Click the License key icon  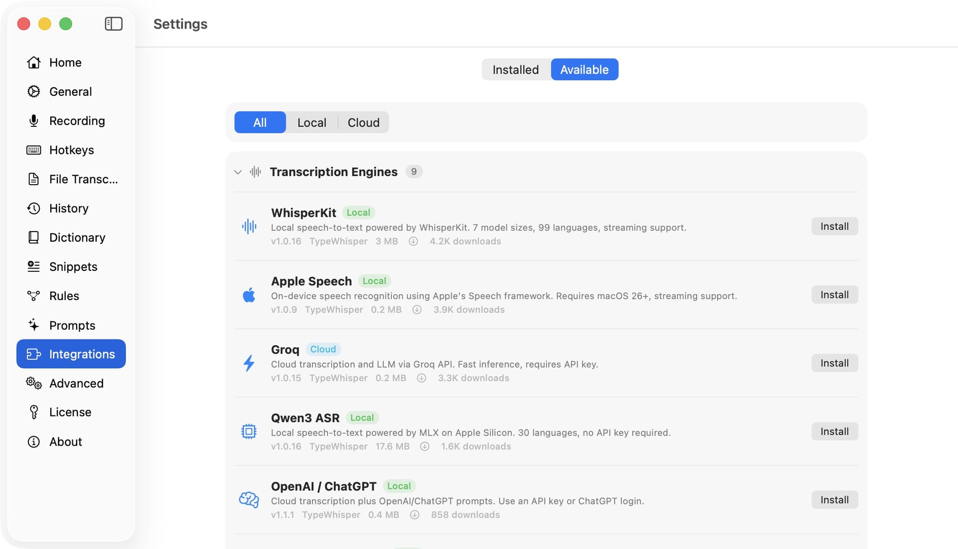[x=34, y=412]
